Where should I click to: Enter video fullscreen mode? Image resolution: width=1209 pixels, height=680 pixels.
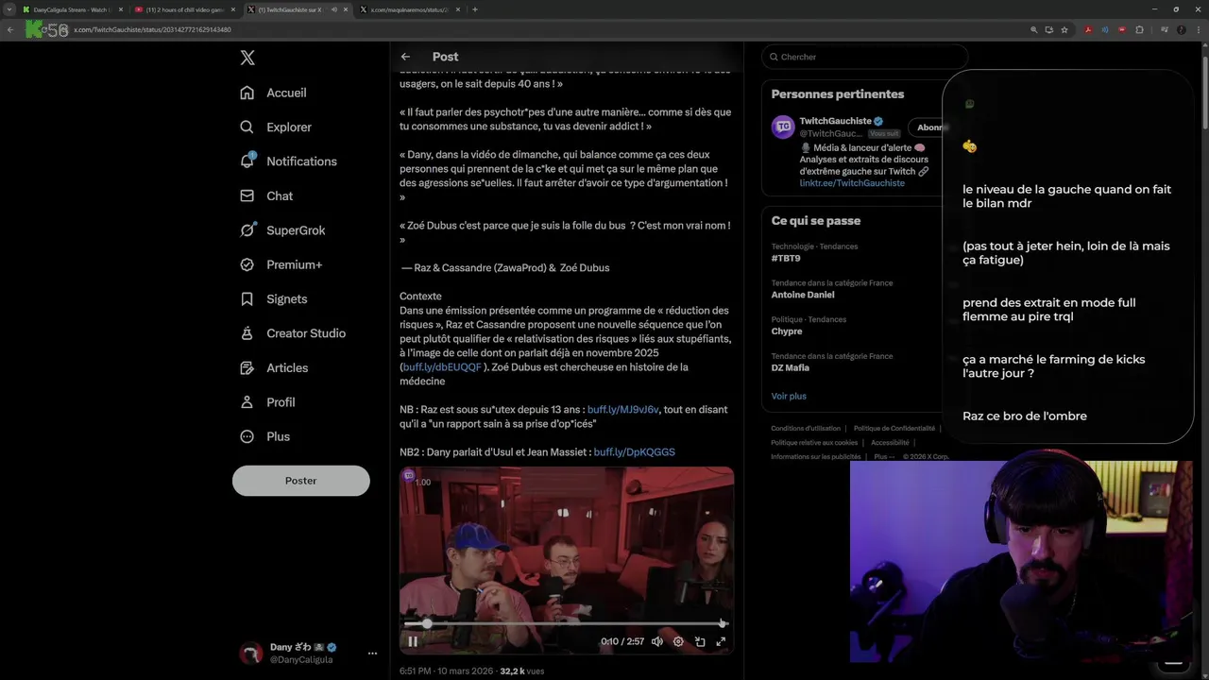point(721,641)
